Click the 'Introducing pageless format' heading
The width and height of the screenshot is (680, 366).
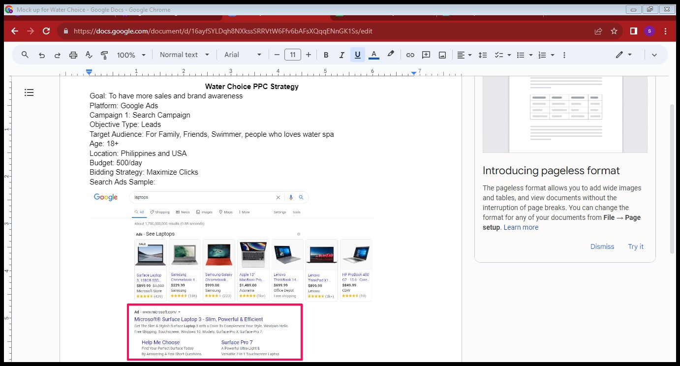(x=551, y=171)
